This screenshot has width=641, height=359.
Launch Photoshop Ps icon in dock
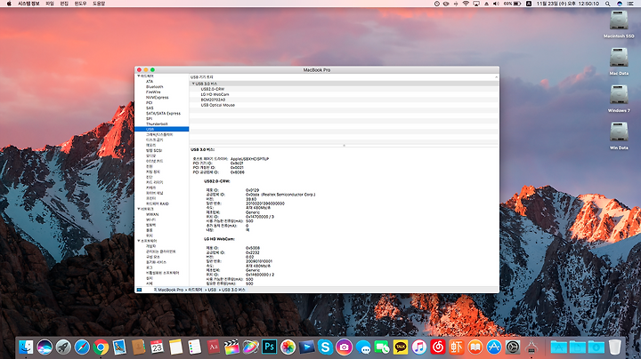[x=270, y=347]
